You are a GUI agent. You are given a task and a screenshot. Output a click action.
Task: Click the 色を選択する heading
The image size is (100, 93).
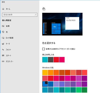point(49,43)
